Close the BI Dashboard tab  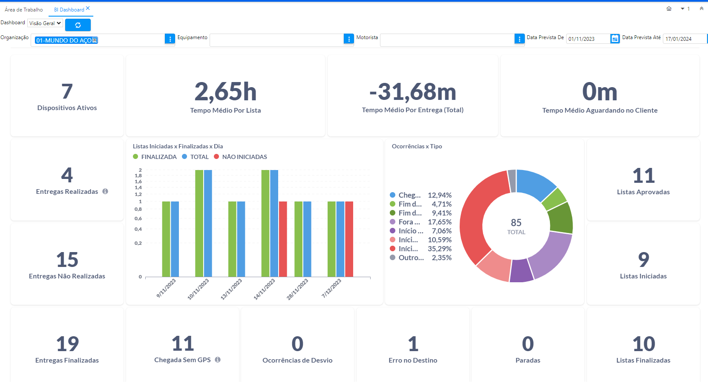(88, 8)
